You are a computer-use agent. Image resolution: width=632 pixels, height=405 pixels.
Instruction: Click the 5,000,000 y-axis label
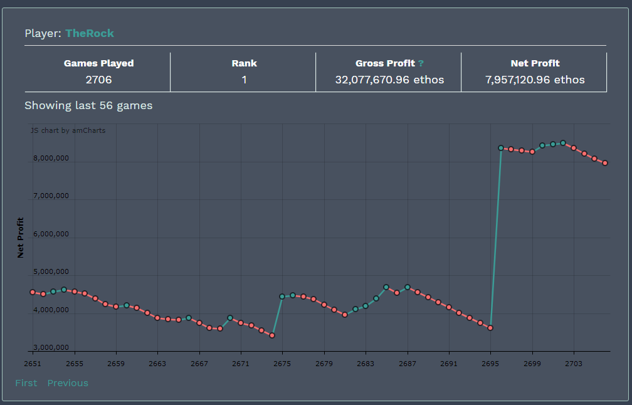tap(51, 271)
